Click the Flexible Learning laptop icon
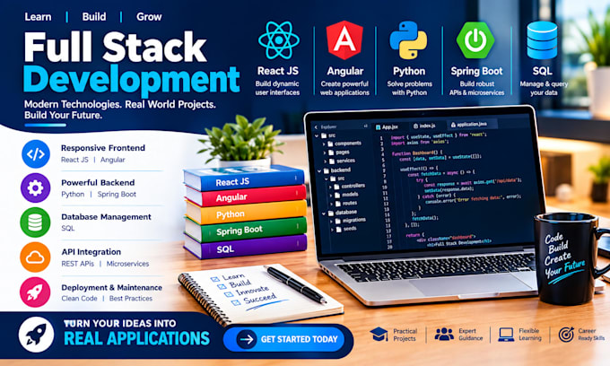The height and width of the screenshot is (366, 610). coord(506,335)
